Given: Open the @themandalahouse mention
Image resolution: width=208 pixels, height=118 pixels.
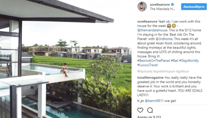Looking at the screenshot, I should pos(152,30).
